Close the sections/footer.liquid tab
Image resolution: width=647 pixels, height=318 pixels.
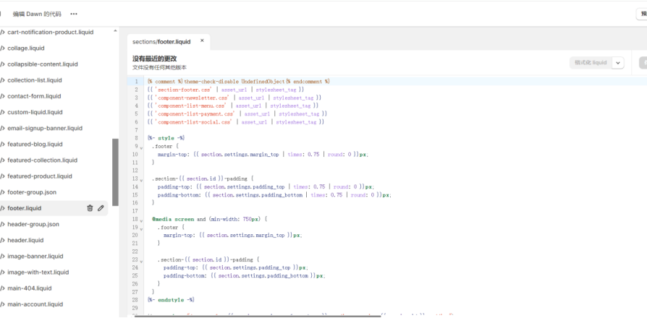click(x=202, y=41)
